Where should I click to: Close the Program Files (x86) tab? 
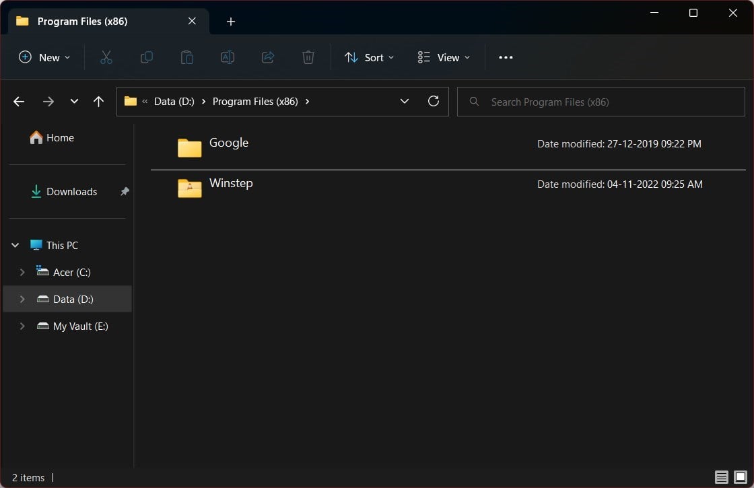192,21
